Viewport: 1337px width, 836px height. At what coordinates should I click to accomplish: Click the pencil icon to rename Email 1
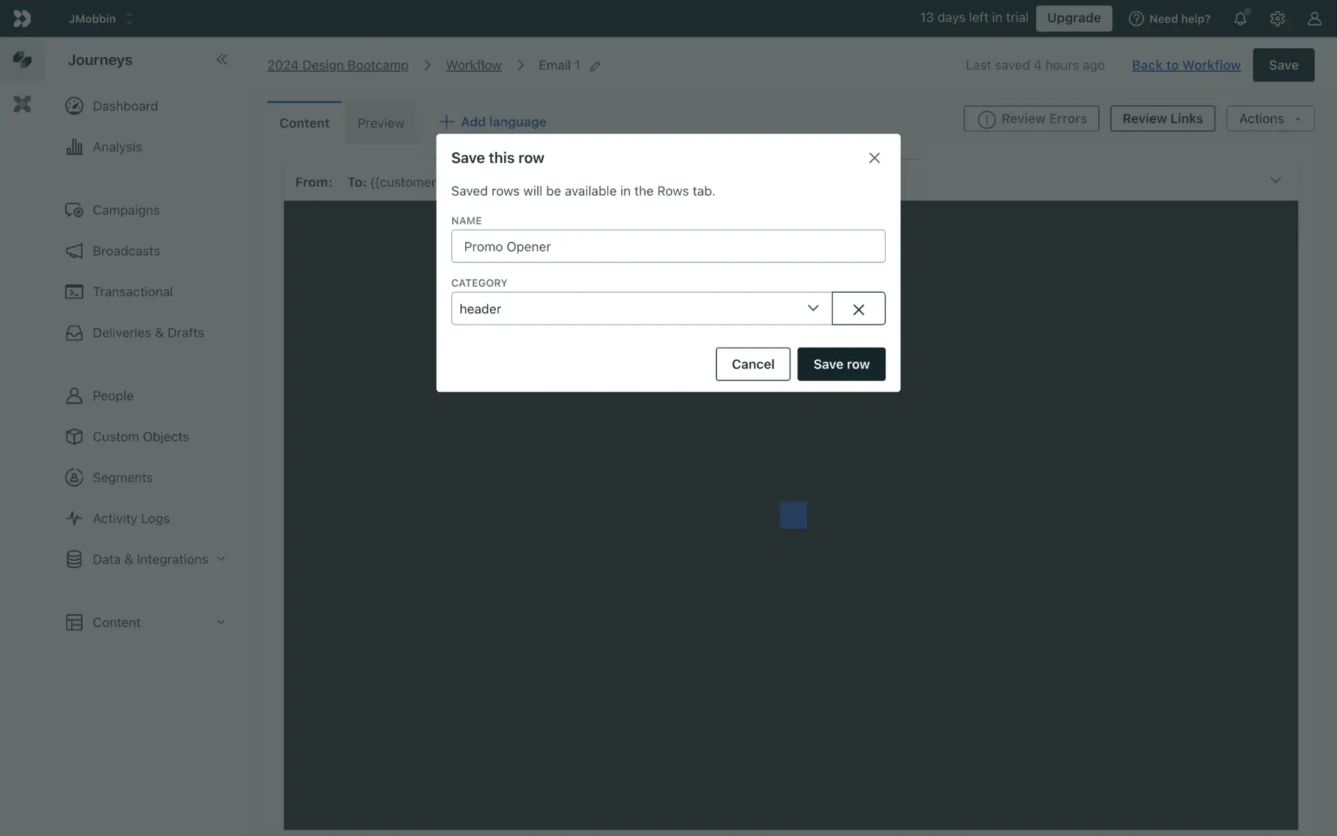point(595,66)
